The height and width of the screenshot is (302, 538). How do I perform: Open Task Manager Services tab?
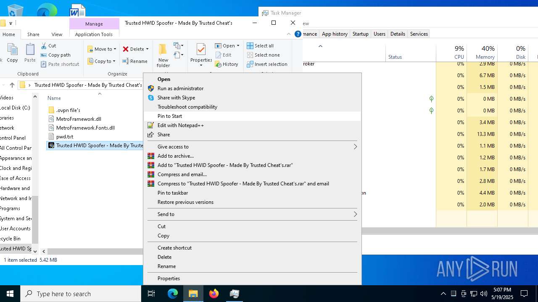[x=419, y=34]
